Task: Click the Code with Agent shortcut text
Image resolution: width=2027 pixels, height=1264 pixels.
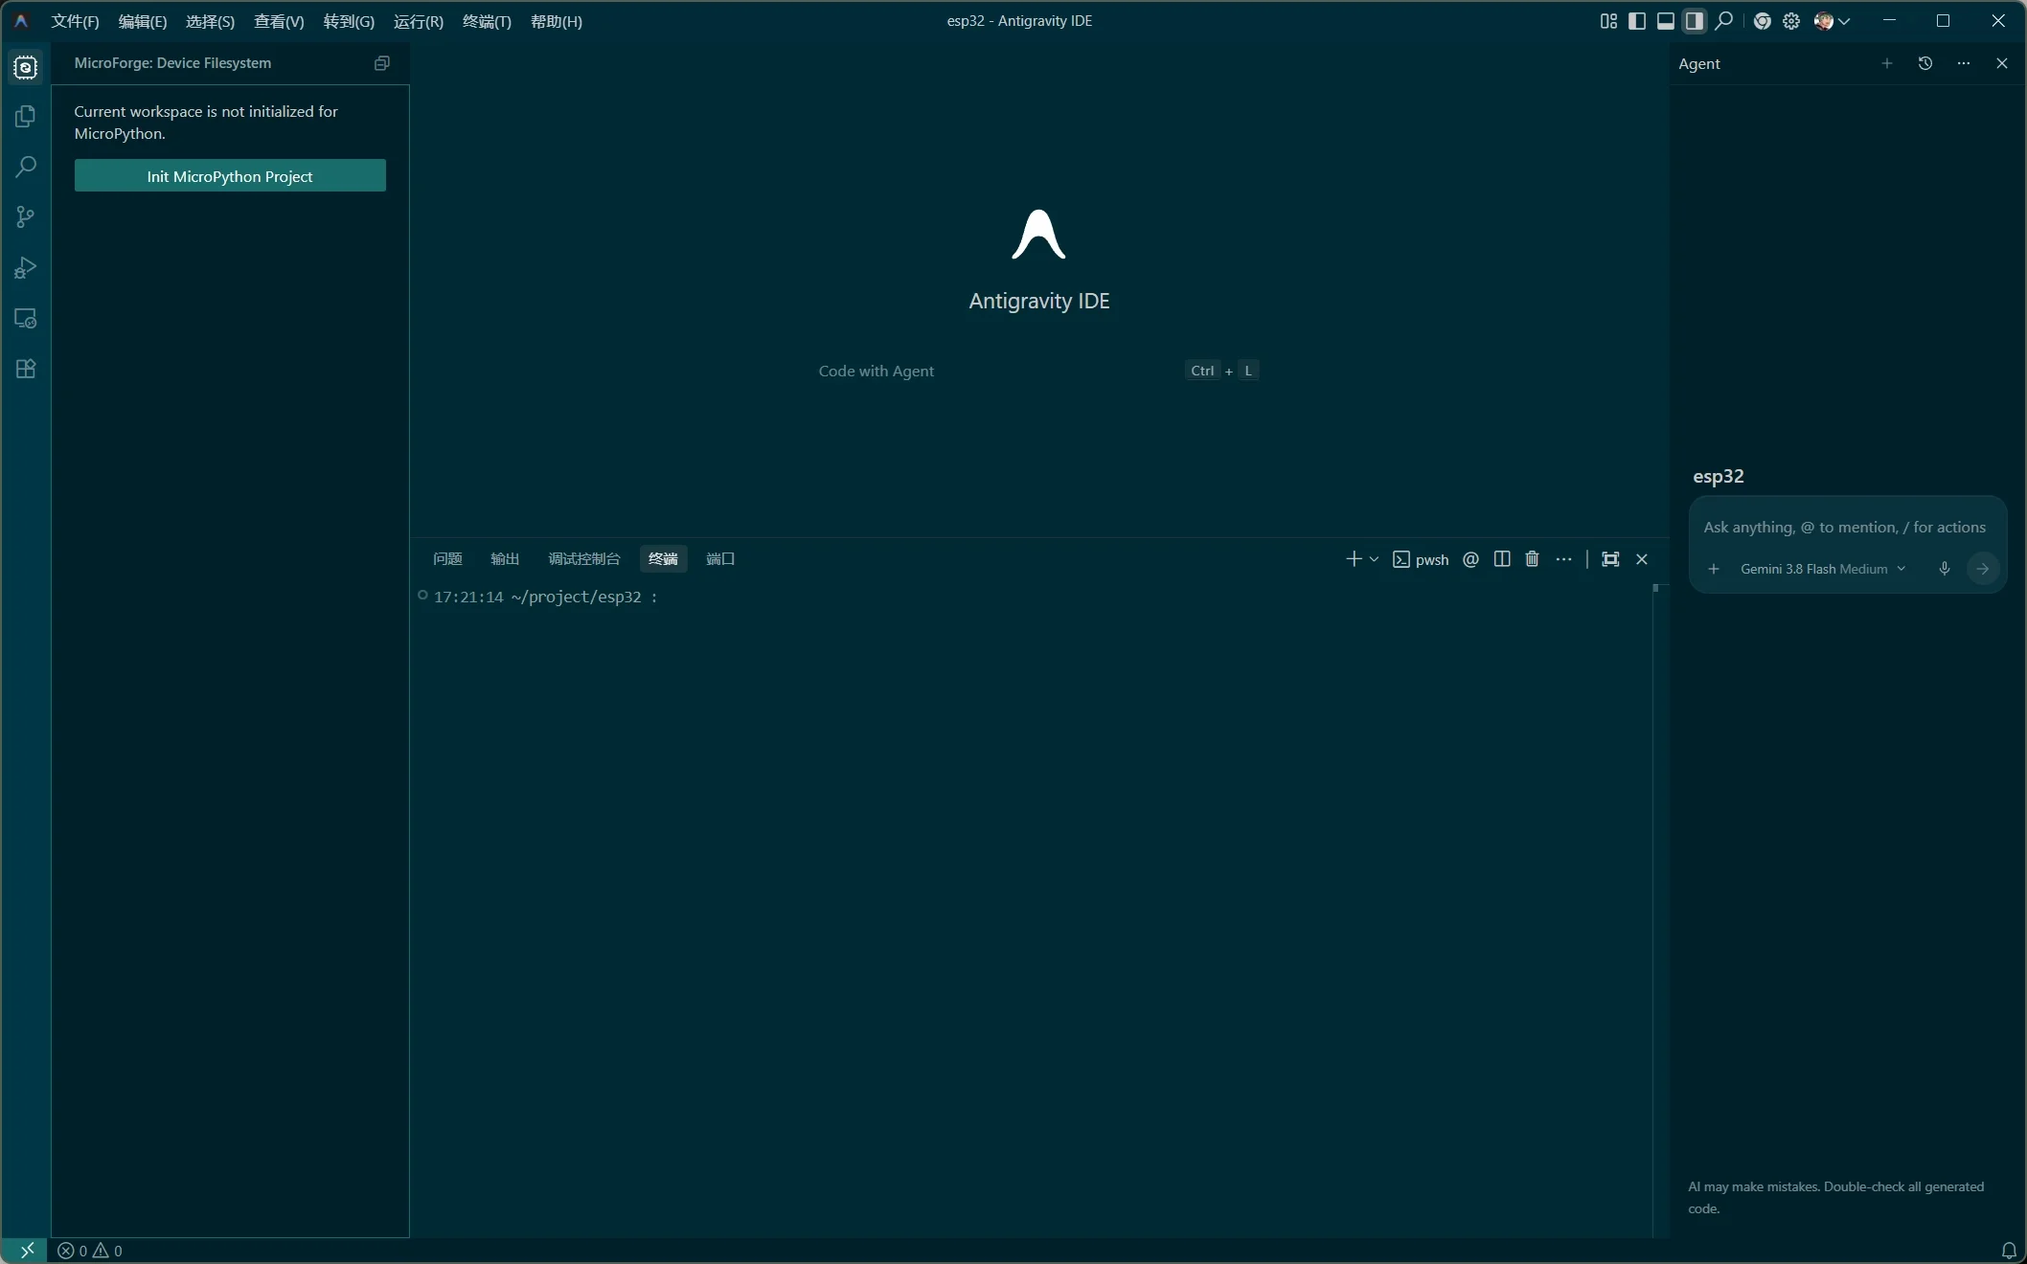Action: pos(876,372)
